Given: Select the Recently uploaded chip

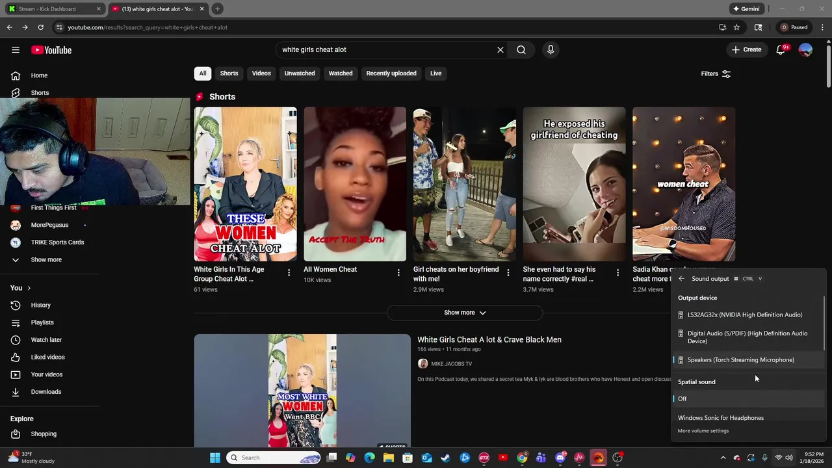Looking at the screenshot, I should coord(391,73).
